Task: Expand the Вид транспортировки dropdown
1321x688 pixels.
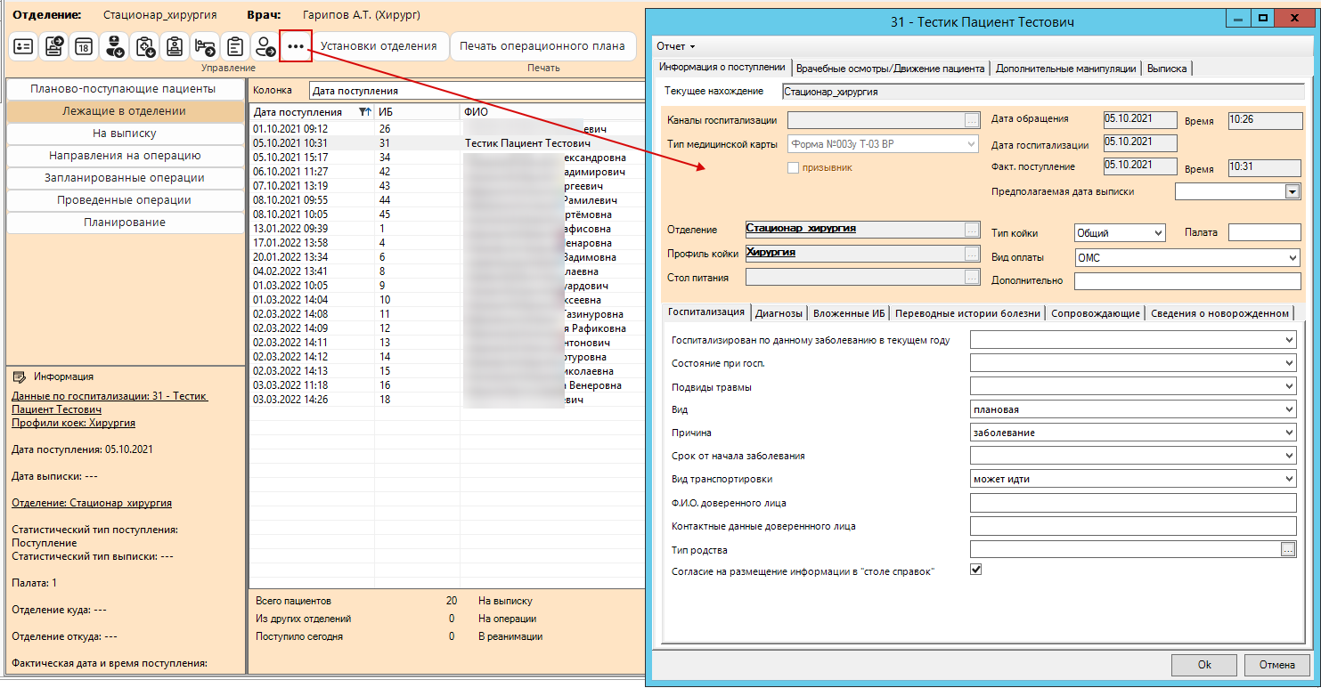Action: [x=1289, y=479]
